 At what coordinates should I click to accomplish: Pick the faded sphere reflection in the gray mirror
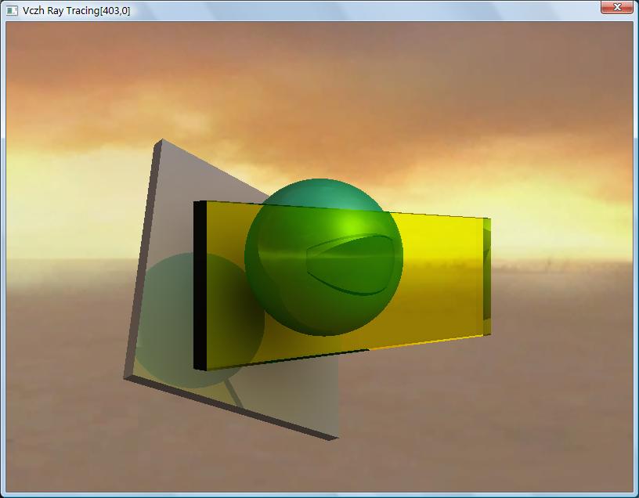point(198,320)
